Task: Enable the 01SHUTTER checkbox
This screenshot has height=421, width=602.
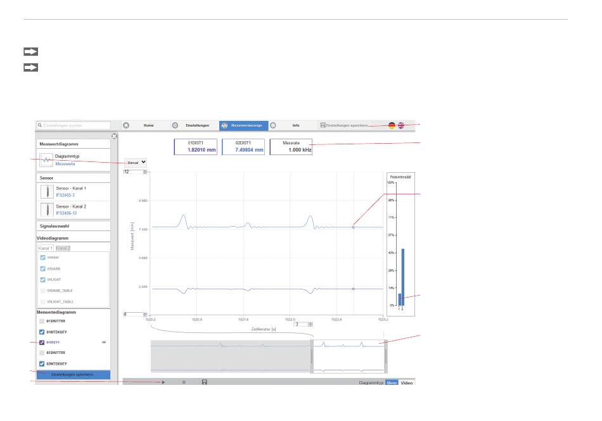Action: (42, 321)
